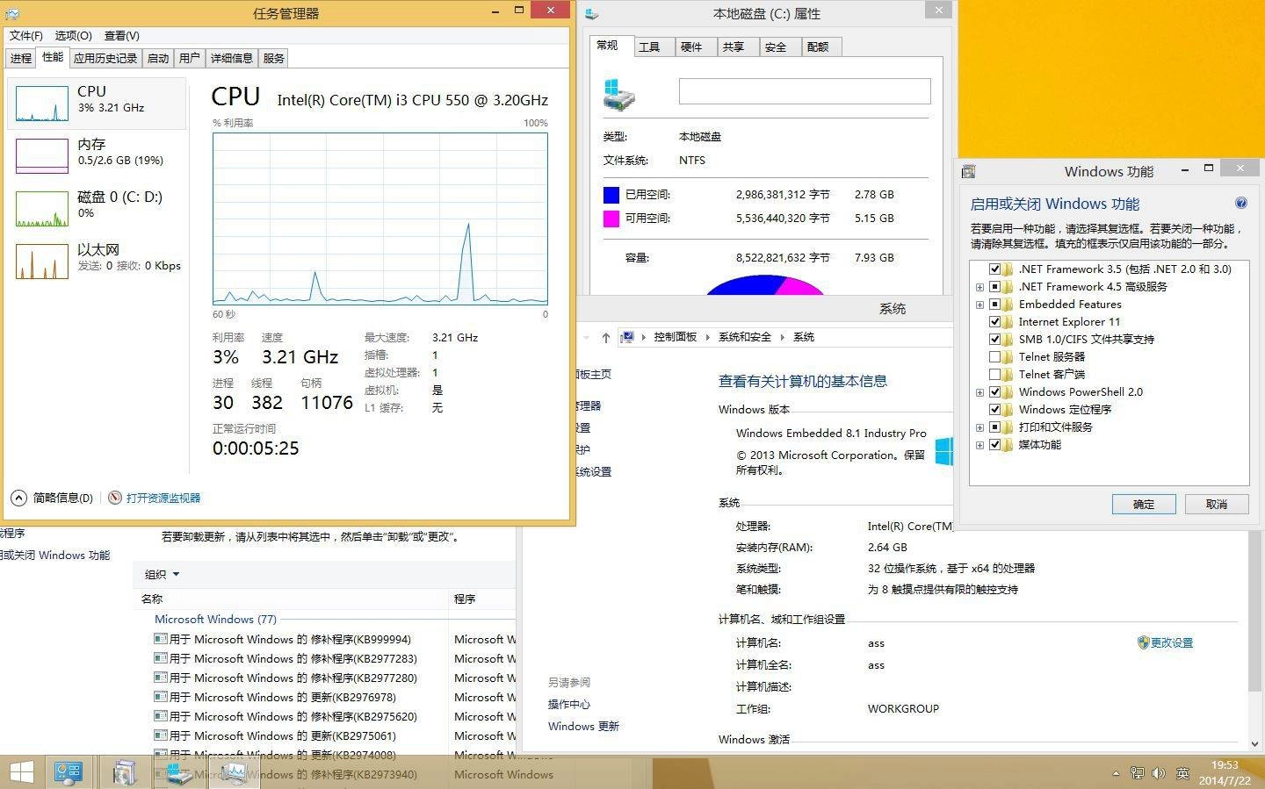Screen dimensions: 1265x789
Task: Open the 打开资源监视器 link
Action: (x=163, y=498)
